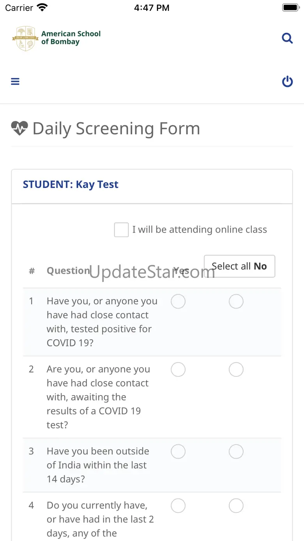Select Yes for question 1 COVID positive
Screen dimensions: 304x541
[x=178, y=302]
